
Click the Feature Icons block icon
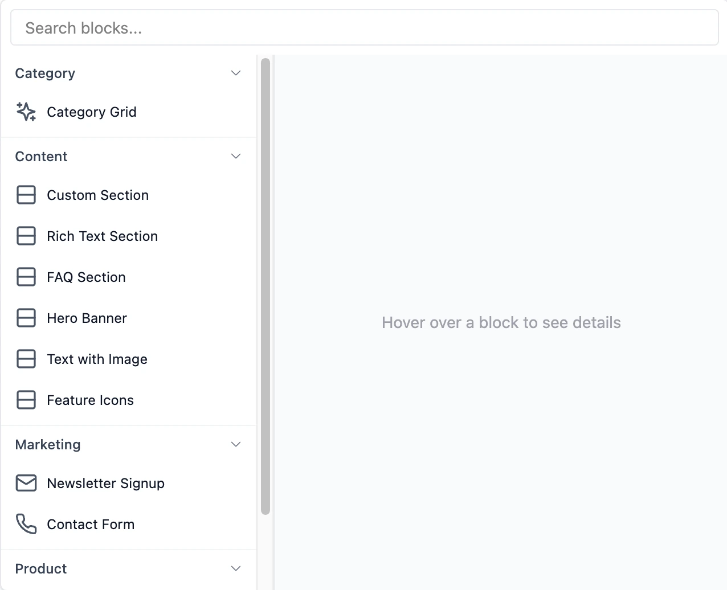[26, 400]
